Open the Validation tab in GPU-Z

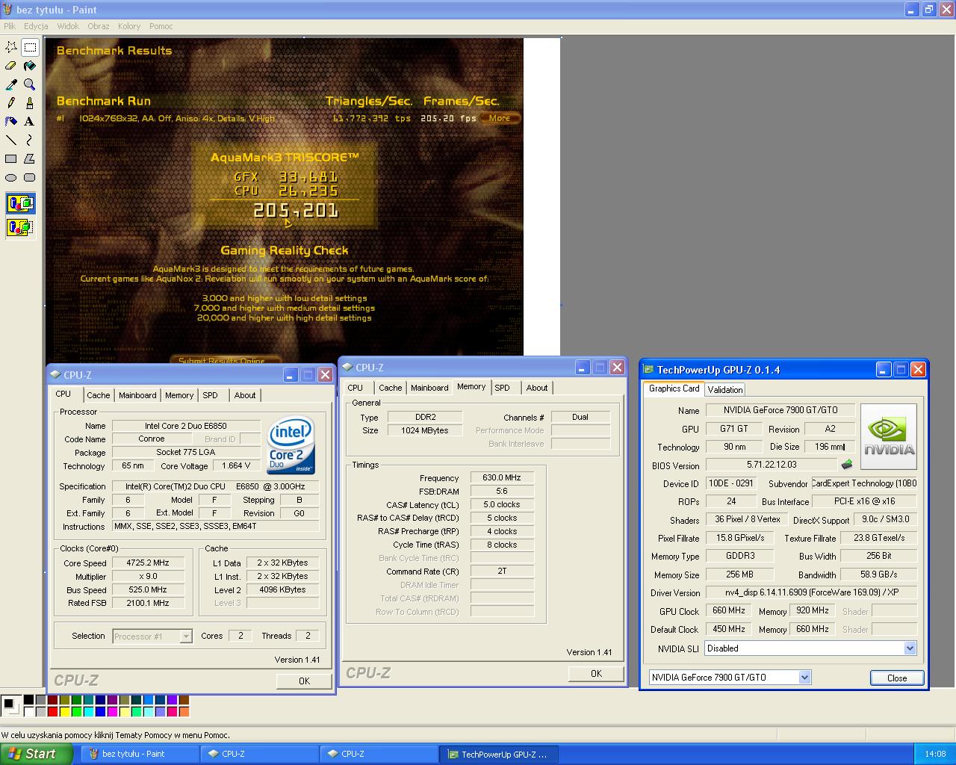click(725, 389)
